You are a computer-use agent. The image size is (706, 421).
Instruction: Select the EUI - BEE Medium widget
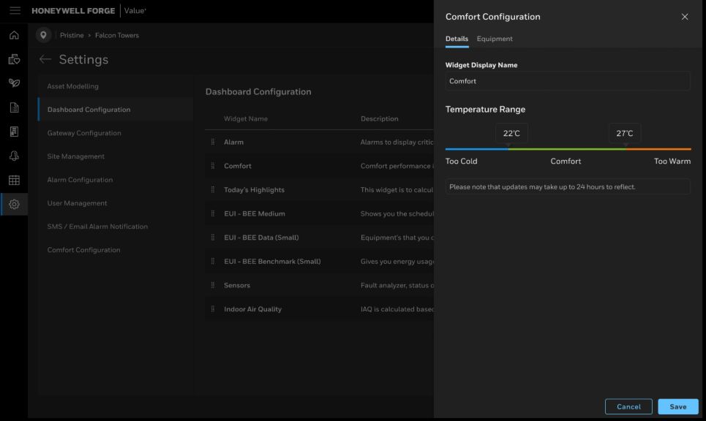[319, 213]
